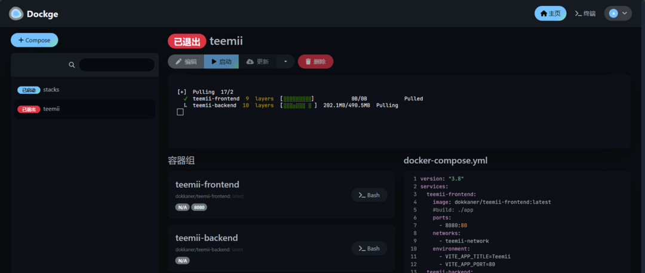Screen dimensions: 645x273
Task: Click the 8080:80 ports line
Action: tap(453, 225)
